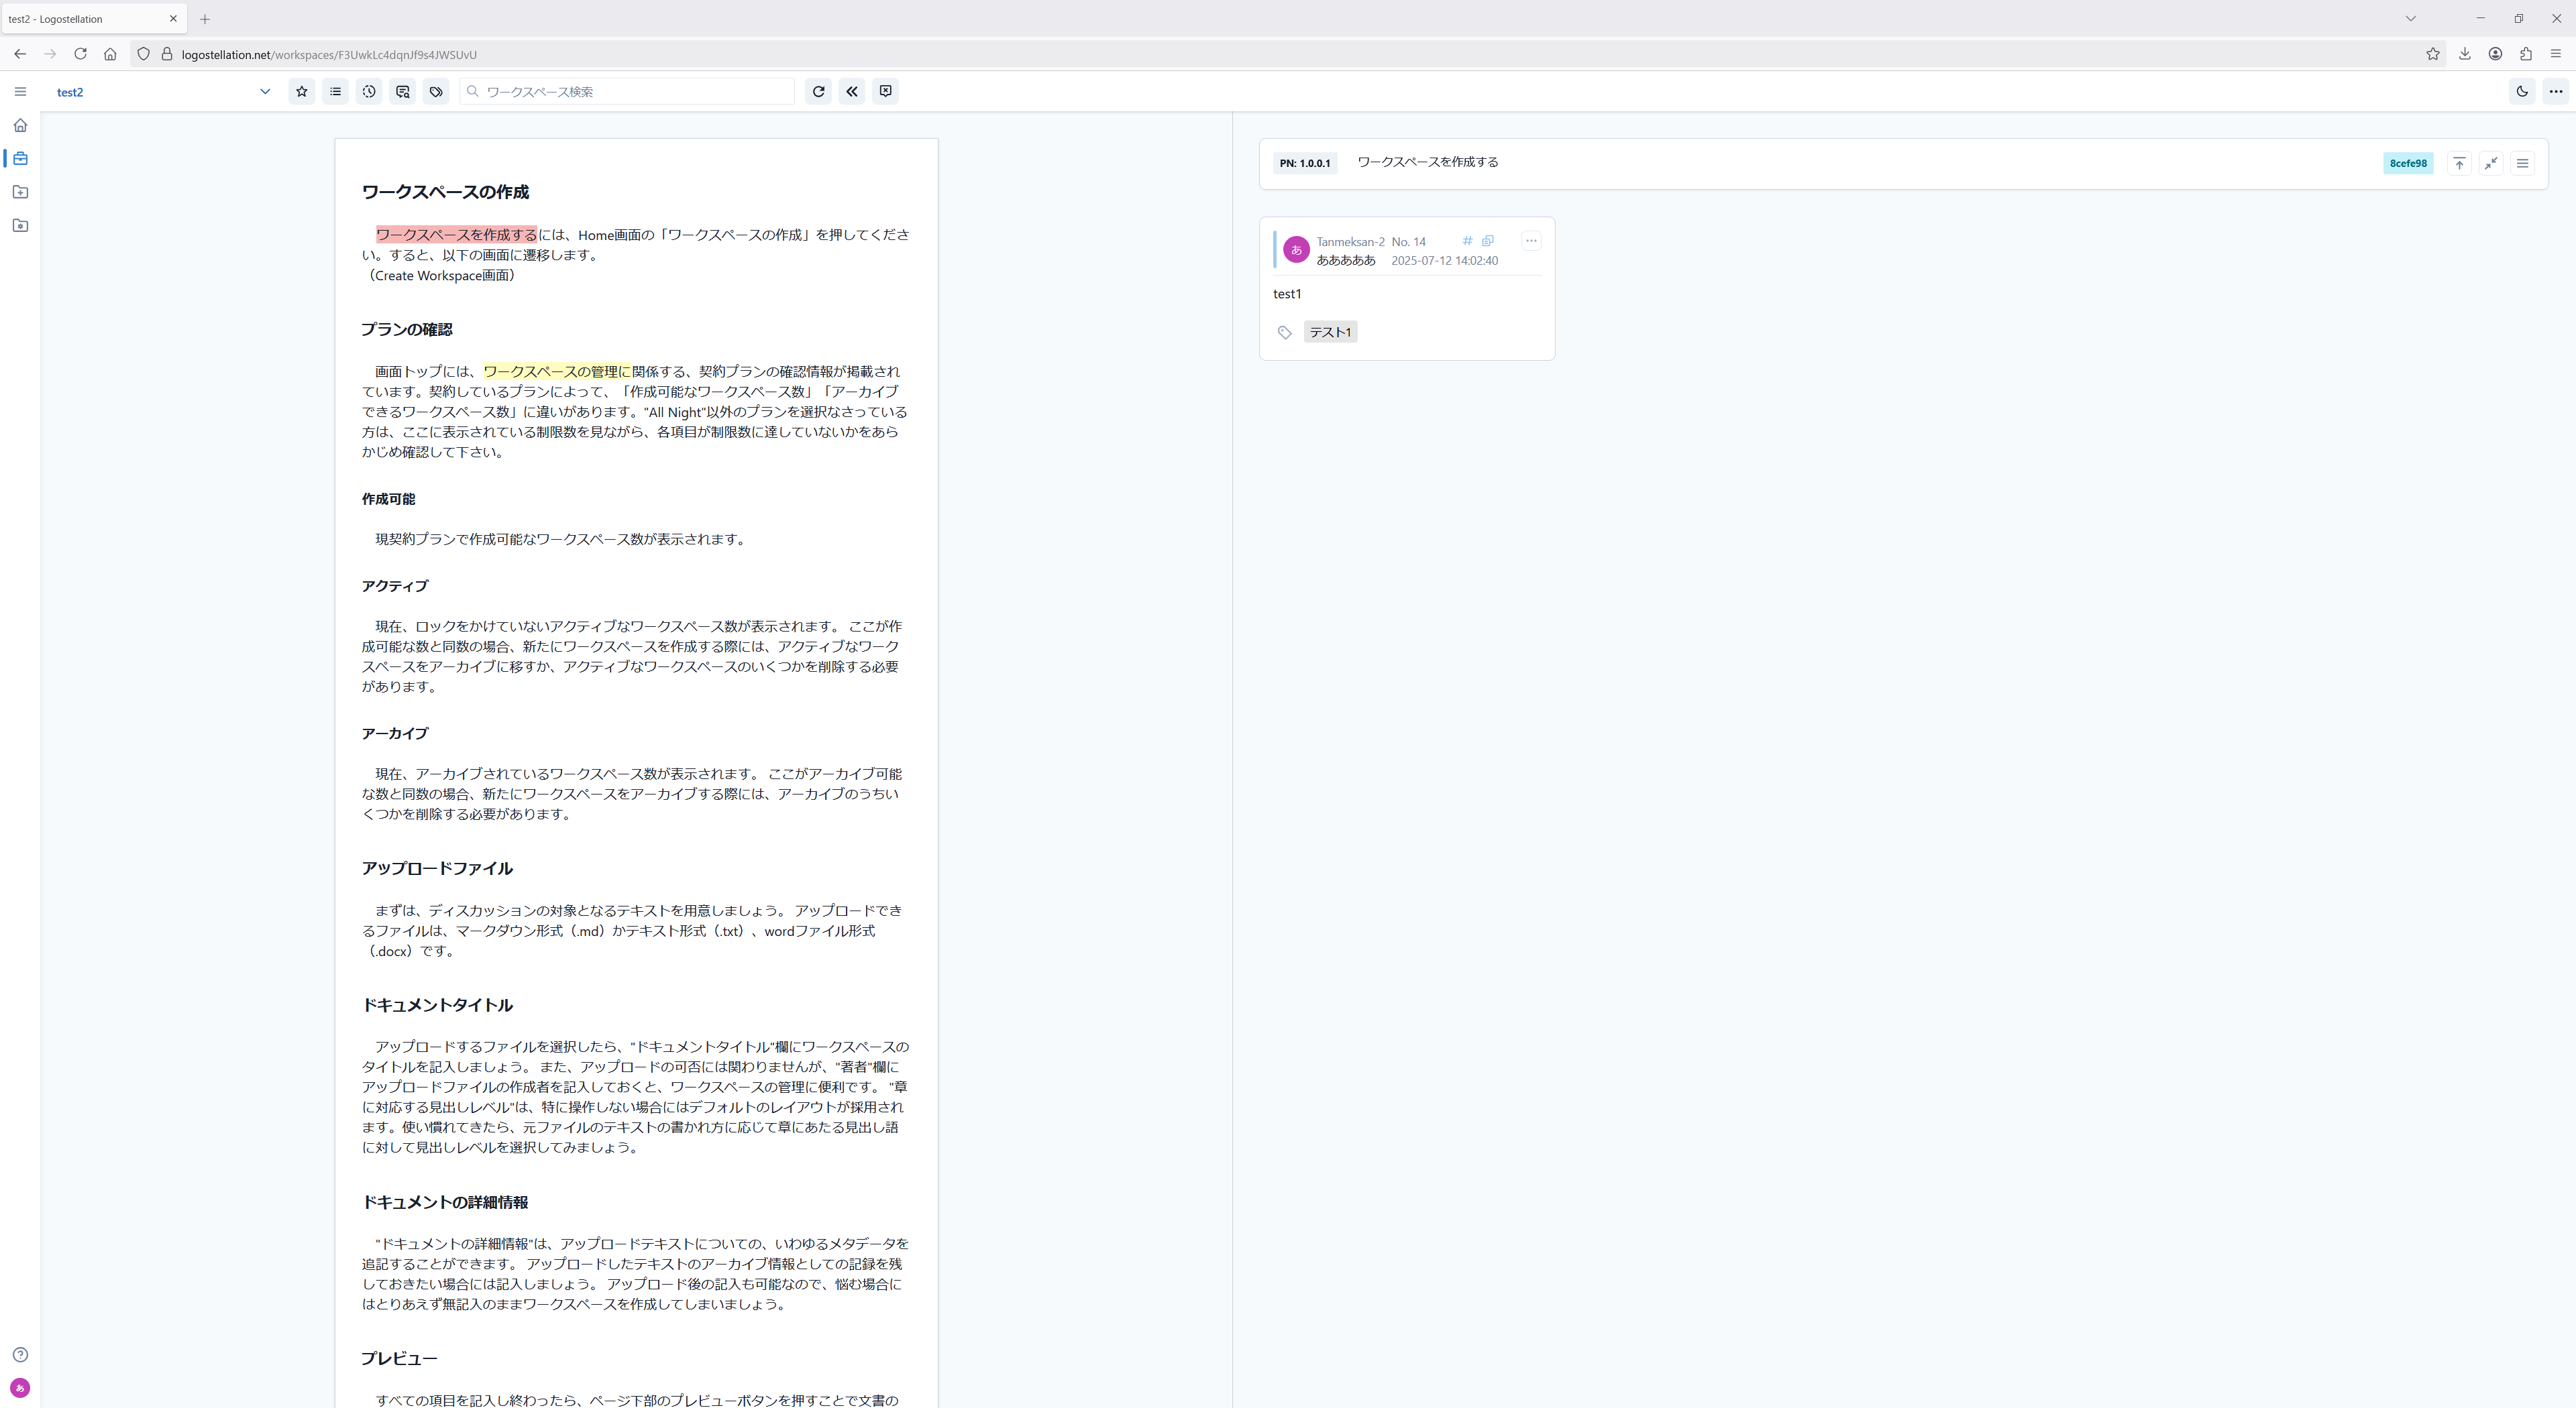2576x1408 pixels.
Task: Go to Home in left sidebar
Action: [20, 125]
